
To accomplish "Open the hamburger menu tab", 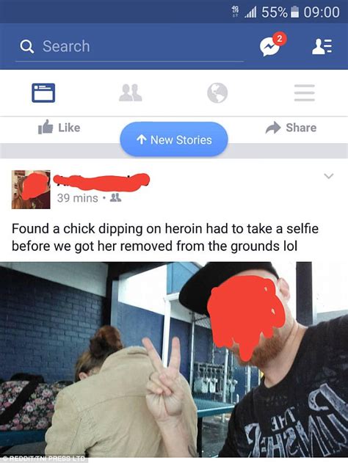I will click(305, 92).
